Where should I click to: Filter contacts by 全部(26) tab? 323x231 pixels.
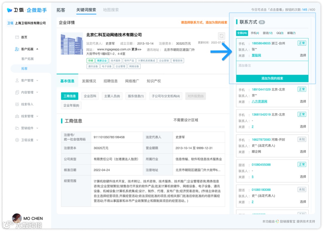click(242, 33)
